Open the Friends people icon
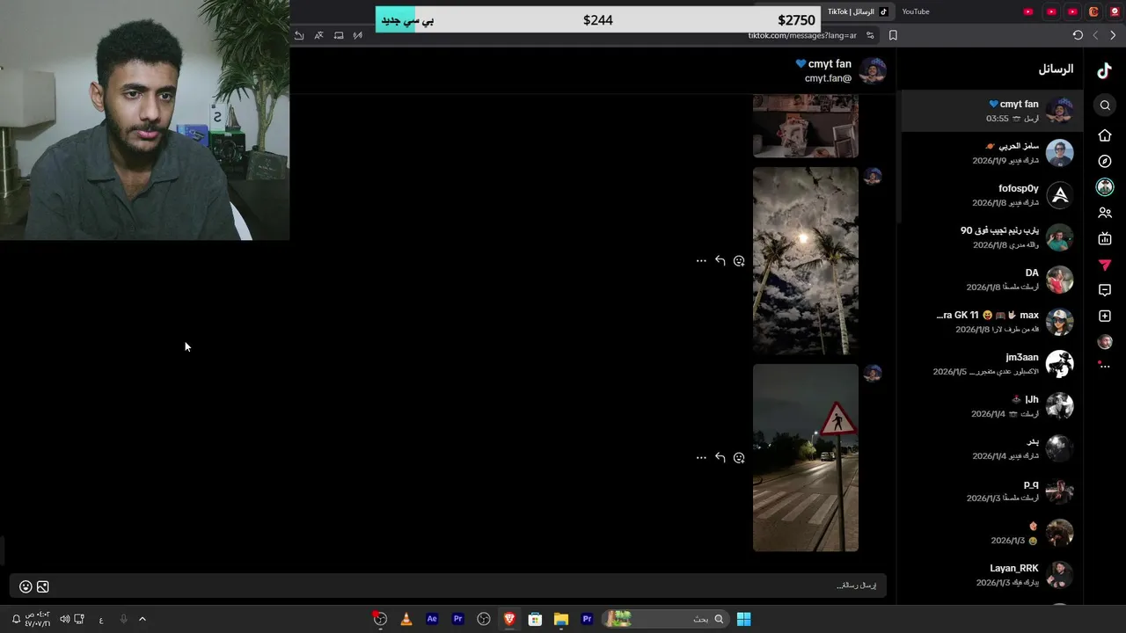 coord(1105,213)
